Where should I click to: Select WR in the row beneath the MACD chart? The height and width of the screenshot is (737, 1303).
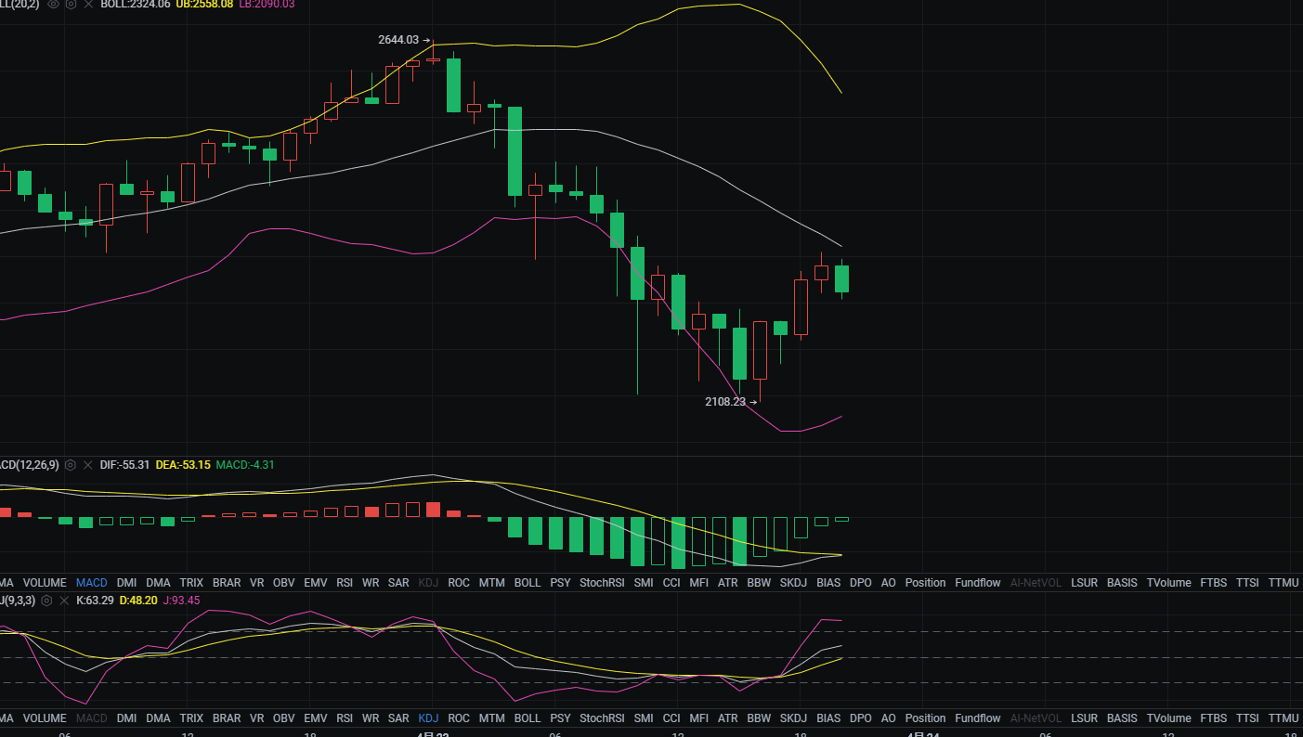371,583
